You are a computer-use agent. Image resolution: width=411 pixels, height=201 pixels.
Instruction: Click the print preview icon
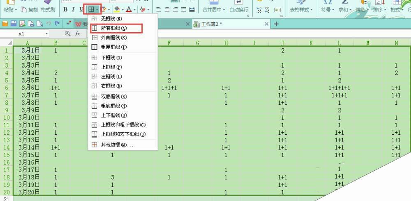coord(39,24)
